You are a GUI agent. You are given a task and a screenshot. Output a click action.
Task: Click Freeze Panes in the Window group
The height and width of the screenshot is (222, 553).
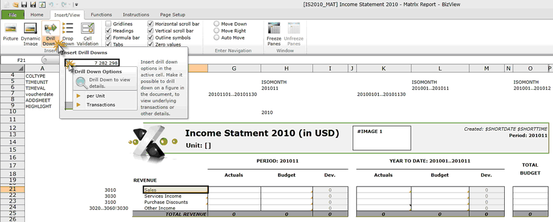click(x=274, y=34)
